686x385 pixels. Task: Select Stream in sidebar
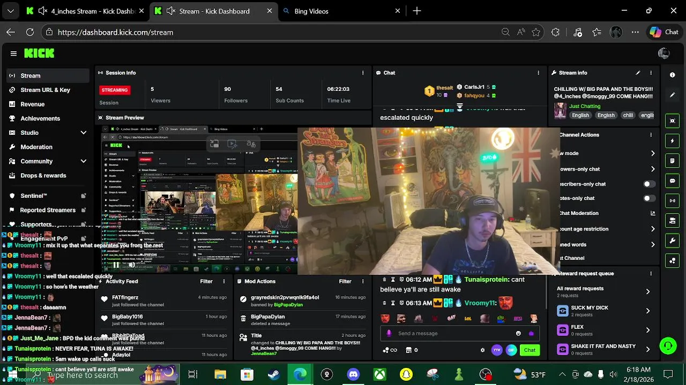(48, 75)
